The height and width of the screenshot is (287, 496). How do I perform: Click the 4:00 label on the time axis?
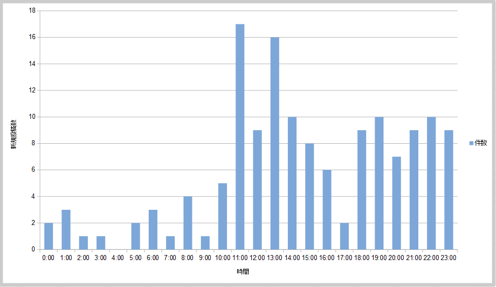(x=118, y=258)
